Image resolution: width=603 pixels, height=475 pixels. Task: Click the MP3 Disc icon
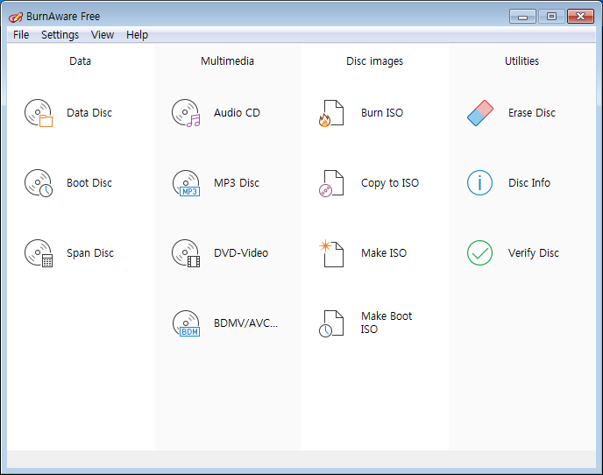(186, 182)
